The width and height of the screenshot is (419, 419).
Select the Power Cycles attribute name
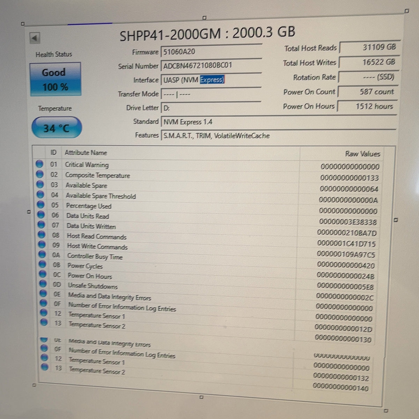(85, 266)
